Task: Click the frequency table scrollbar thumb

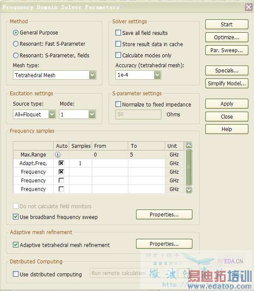Action: click(x=189, y=167)
